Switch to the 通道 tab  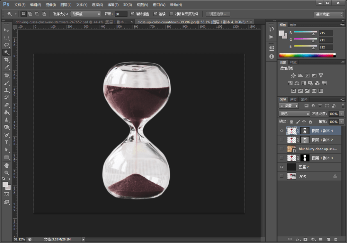tap(293, 99)
